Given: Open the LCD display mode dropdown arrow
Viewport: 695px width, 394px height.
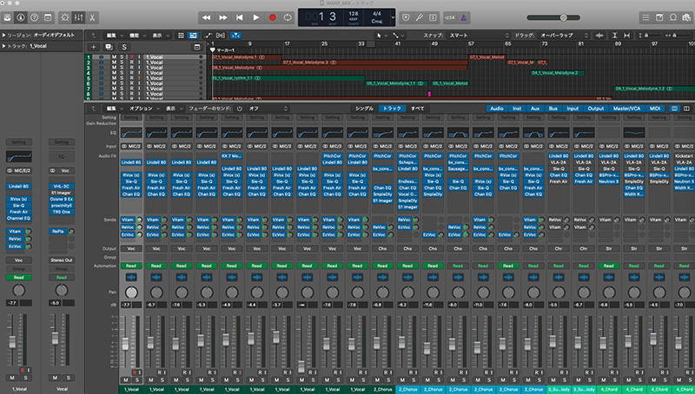Looking at the screenshot, I should coord(393,17).
